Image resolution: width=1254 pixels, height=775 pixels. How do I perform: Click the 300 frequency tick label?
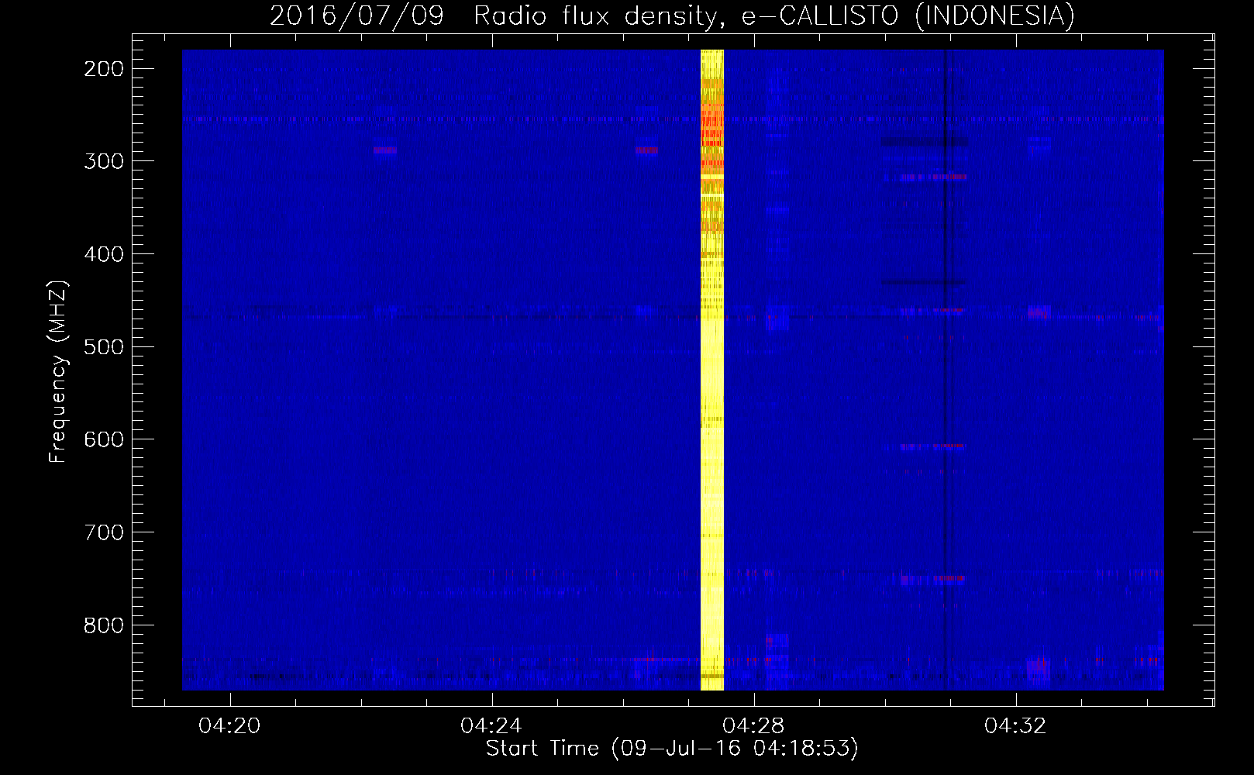103,161
